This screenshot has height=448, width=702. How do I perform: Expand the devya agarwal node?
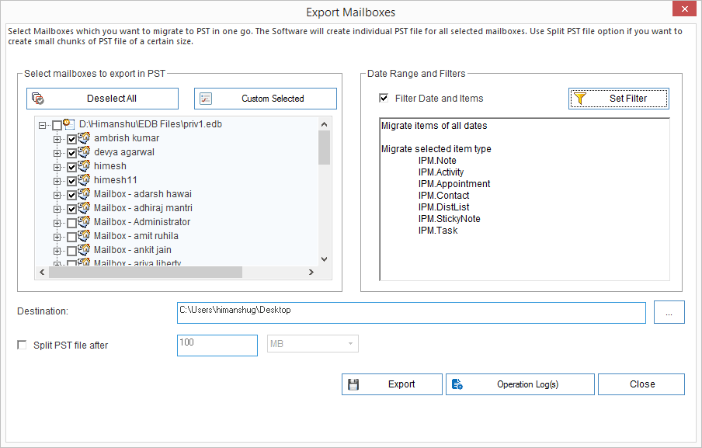[57, 153]
